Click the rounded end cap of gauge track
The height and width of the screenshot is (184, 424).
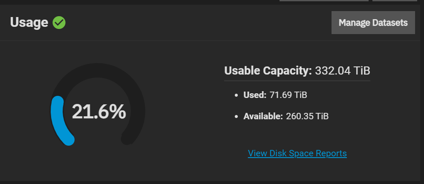pyautogui.click(x=127, y=139)
